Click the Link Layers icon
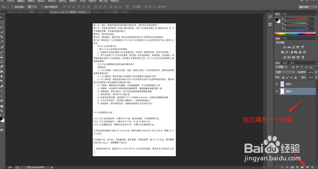This screenshot has height=169, width=318. tap(282, 167)
